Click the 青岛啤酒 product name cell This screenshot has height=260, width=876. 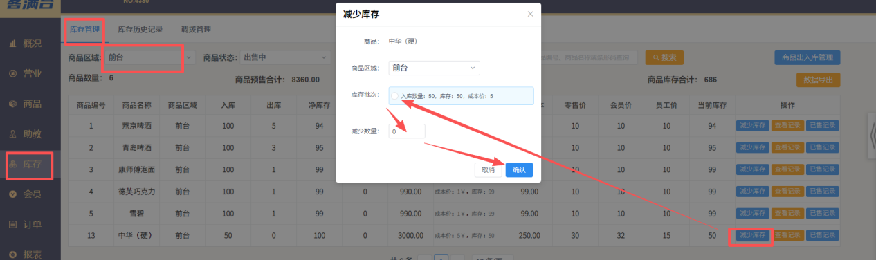pos(136,147)
